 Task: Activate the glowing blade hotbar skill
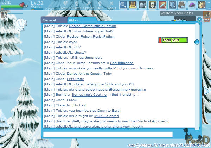[162, 5]
